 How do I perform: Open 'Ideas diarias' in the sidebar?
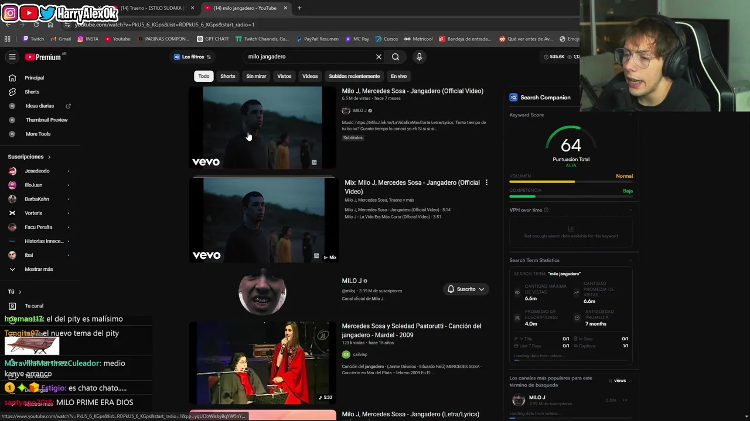[40, 106]
